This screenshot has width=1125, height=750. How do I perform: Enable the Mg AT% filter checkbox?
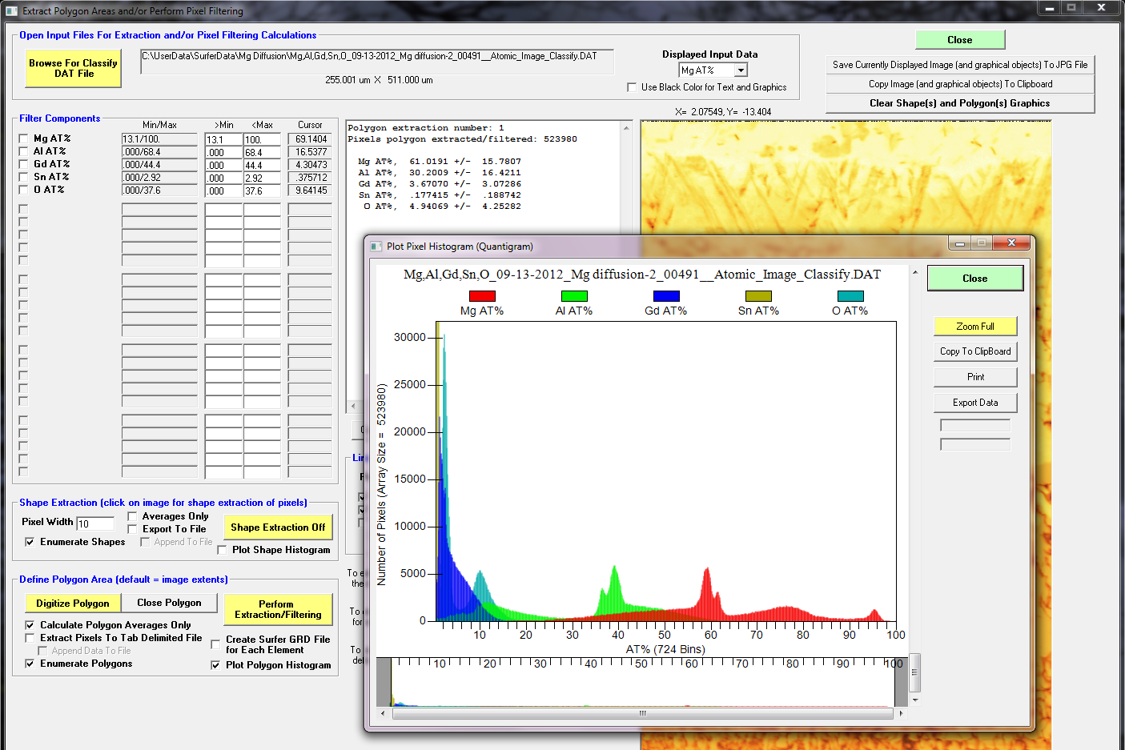point(23,138)
